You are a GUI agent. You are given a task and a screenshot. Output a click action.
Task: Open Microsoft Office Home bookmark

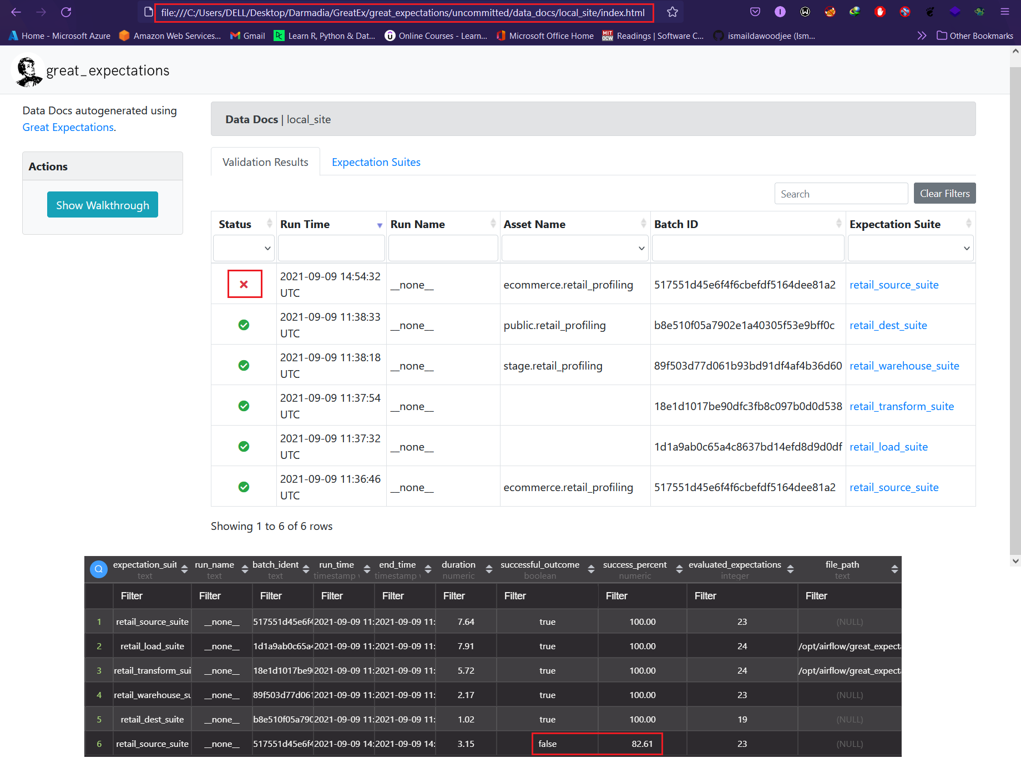(545, 36)
